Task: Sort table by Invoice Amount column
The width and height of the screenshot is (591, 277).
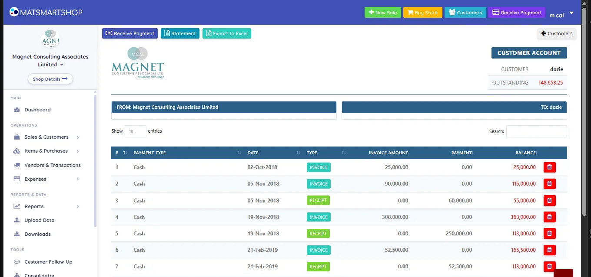Action: tap(380, 153)
